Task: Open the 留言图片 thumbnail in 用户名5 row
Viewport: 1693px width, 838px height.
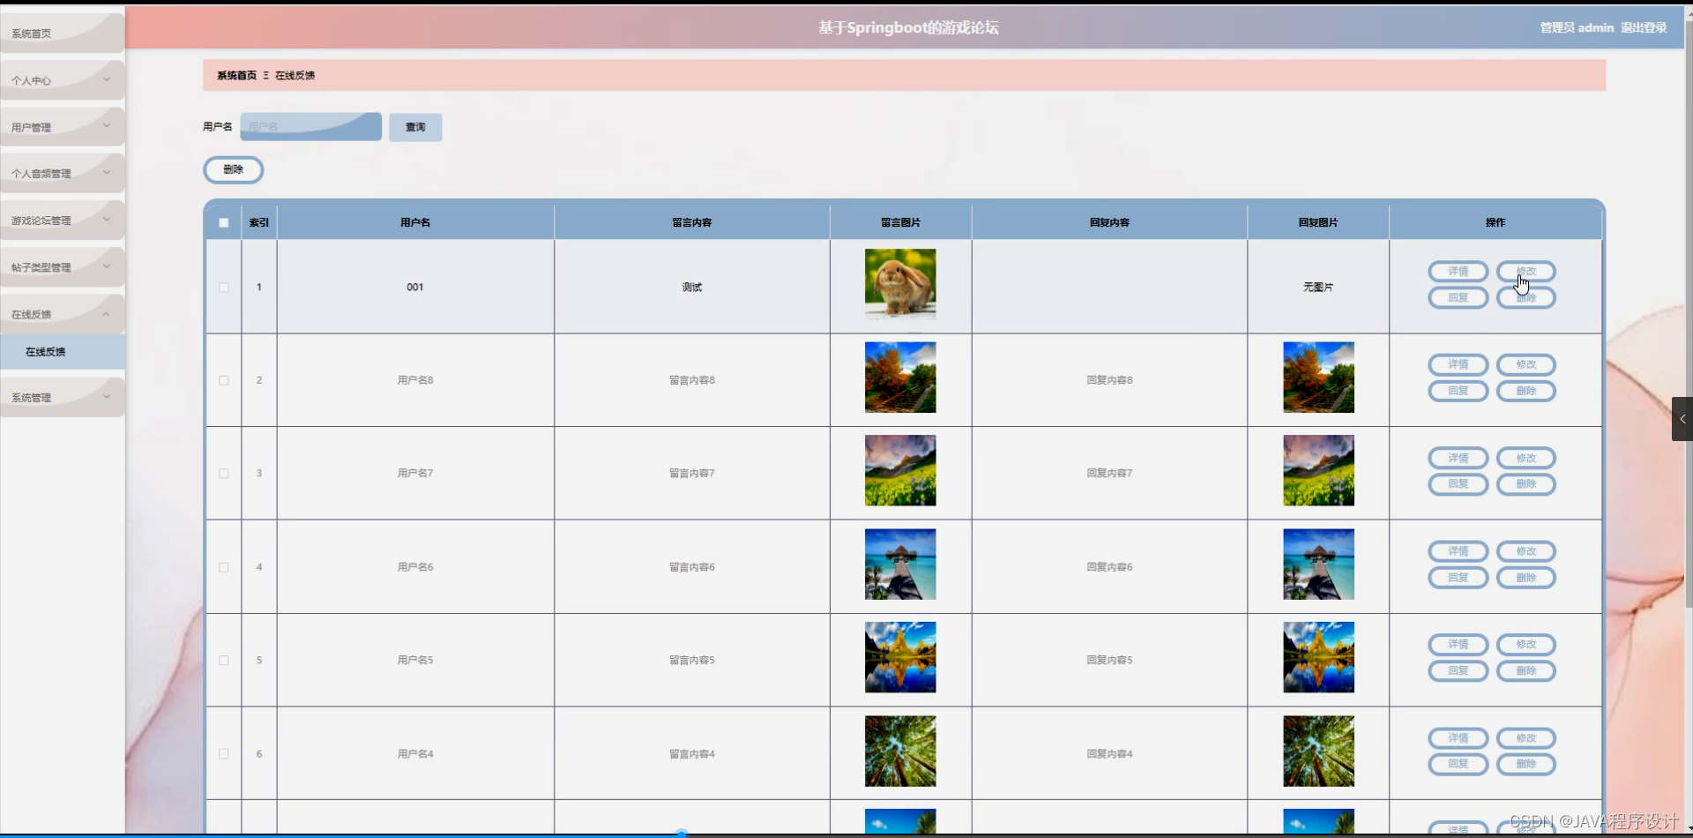Action: click(x=900, y=657)
